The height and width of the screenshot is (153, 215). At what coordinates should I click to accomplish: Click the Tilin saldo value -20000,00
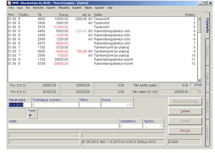[174, 92]
